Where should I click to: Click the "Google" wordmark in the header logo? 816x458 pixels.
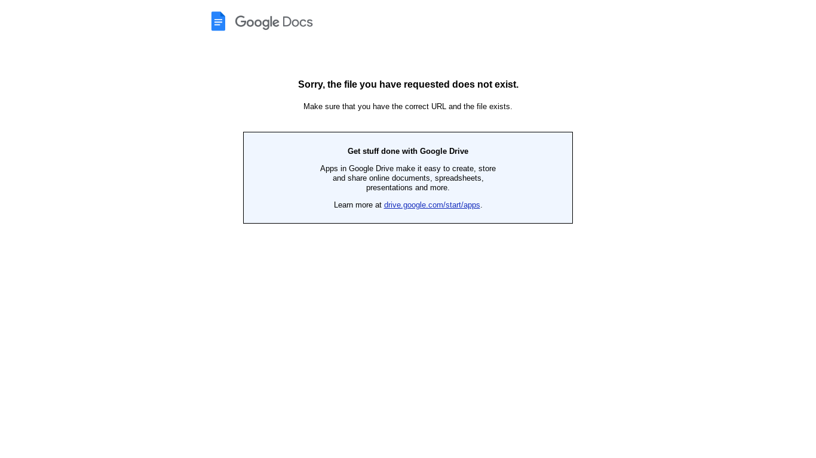pyautogui.click(x=257, y=23)
